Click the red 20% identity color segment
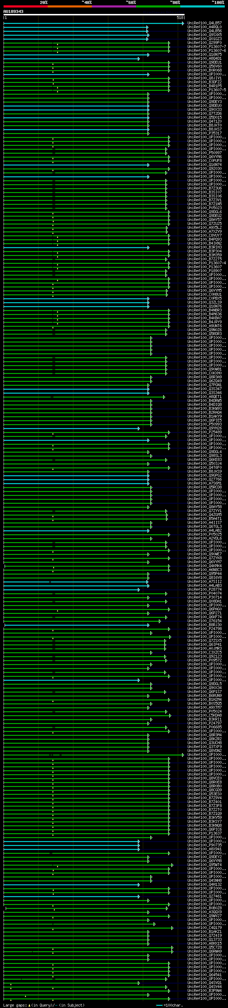228x1008 pixels. pos(26,6)
